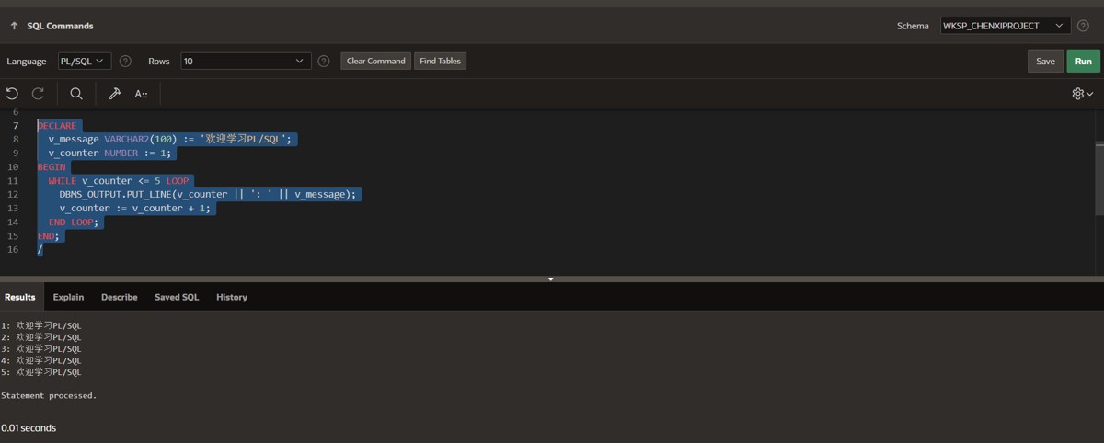
Task: Click the Redo icon in editor toolbar
Action: click(x=39, y=94)
